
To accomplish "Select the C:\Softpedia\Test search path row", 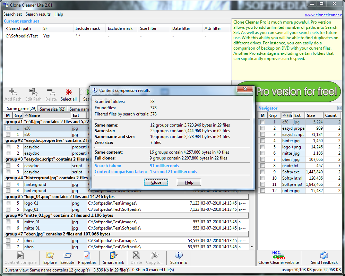I will 117,36.
